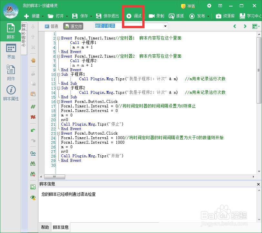
Task: Expand the 发布 dropdown arrow
Action: (208, 16)
